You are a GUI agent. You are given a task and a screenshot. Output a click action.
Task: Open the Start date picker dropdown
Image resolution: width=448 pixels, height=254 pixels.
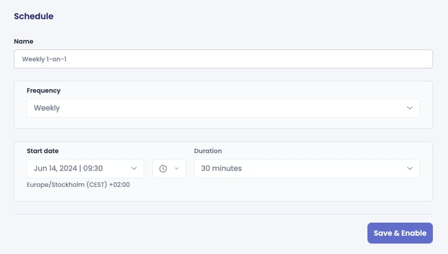(x=85, y=169)
